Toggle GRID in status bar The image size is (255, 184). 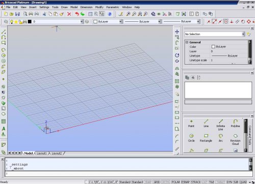[157, 182]
